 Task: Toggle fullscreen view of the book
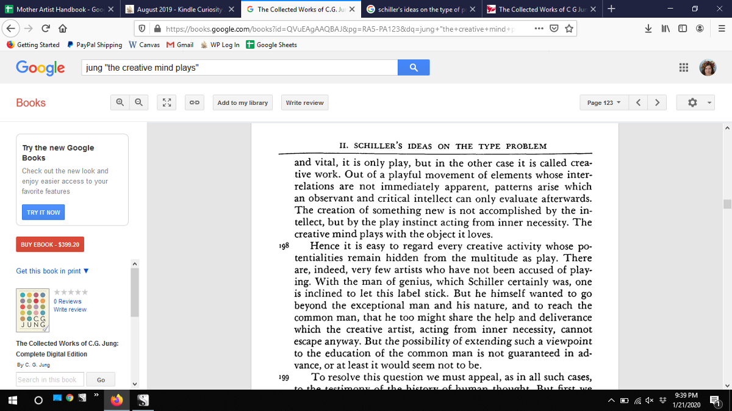166,102
